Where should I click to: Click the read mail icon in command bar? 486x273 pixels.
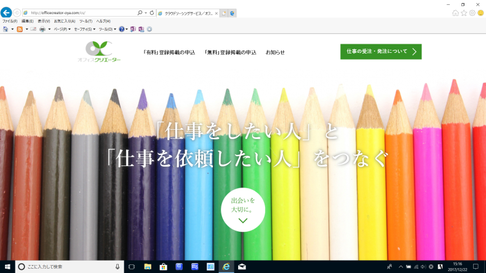pos(33,29)
